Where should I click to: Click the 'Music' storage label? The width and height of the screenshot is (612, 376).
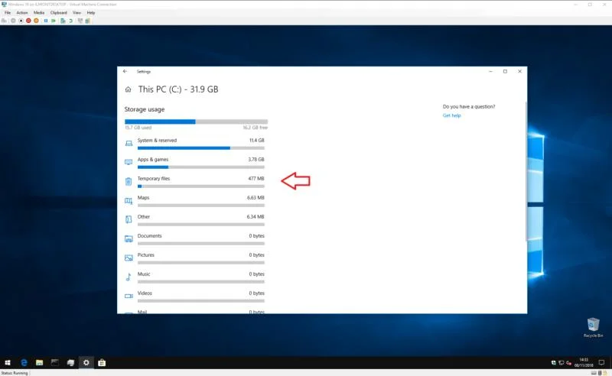tap(144, 274)
